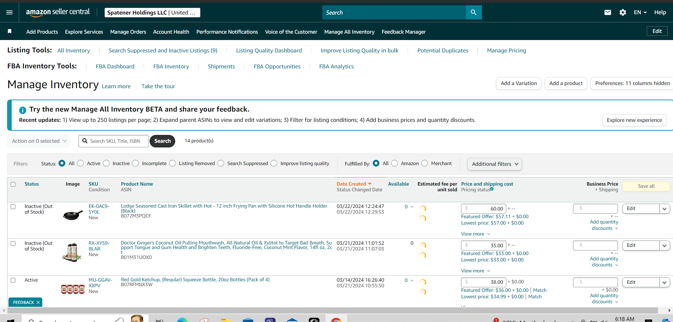The image size is (673, 322).
Task: Click the Date Created sort arrow
Action: pos(370,184)
